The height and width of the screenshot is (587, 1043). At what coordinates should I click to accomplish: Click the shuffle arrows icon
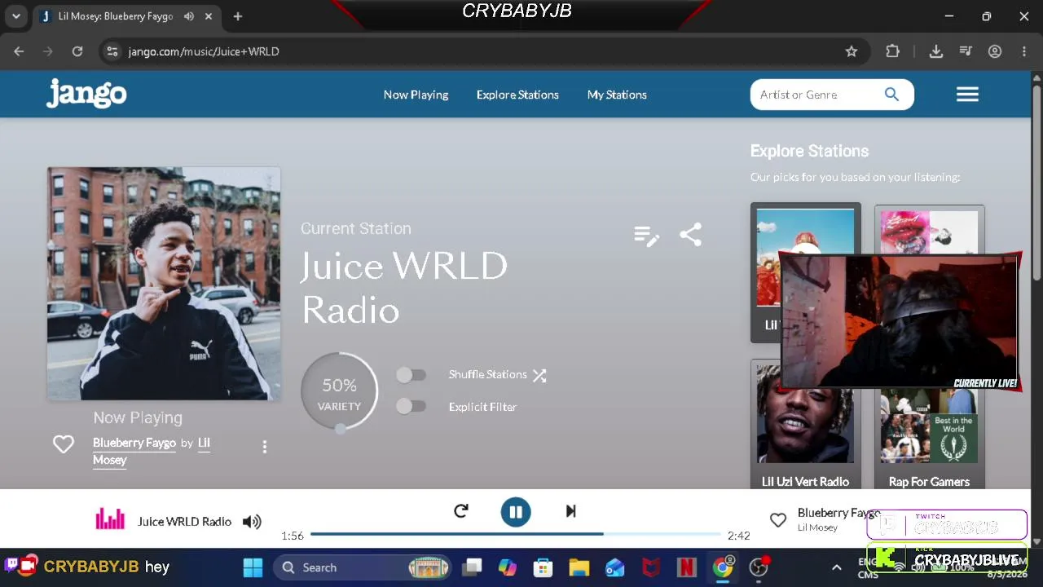539,375
